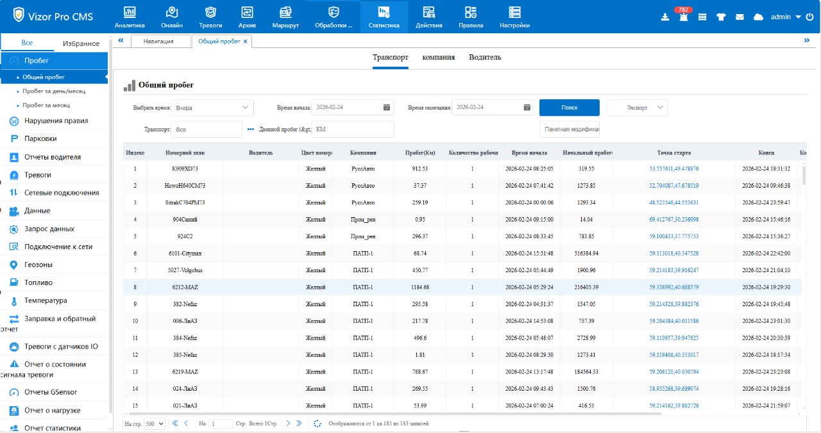The image size is (821, 433).
Task: Open the mail envelope icon
Action: (x=740, y=17)
